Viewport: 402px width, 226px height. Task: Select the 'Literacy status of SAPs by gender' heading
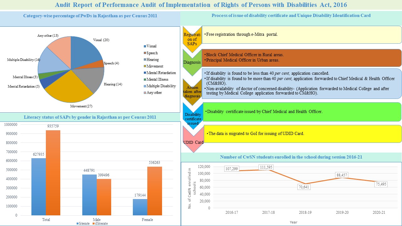pos(90,117)
